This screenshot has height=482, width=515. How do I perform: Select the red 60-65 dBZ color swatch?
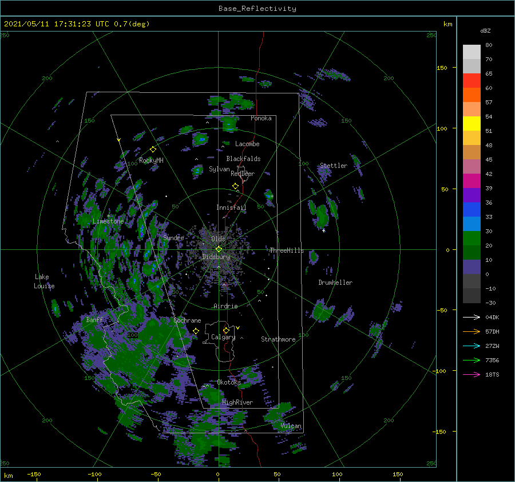472,81
